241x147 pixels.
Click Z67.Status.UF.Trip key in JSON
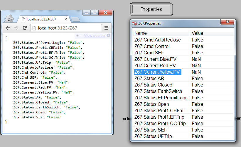pyautogui.click(x=32, y=63)
